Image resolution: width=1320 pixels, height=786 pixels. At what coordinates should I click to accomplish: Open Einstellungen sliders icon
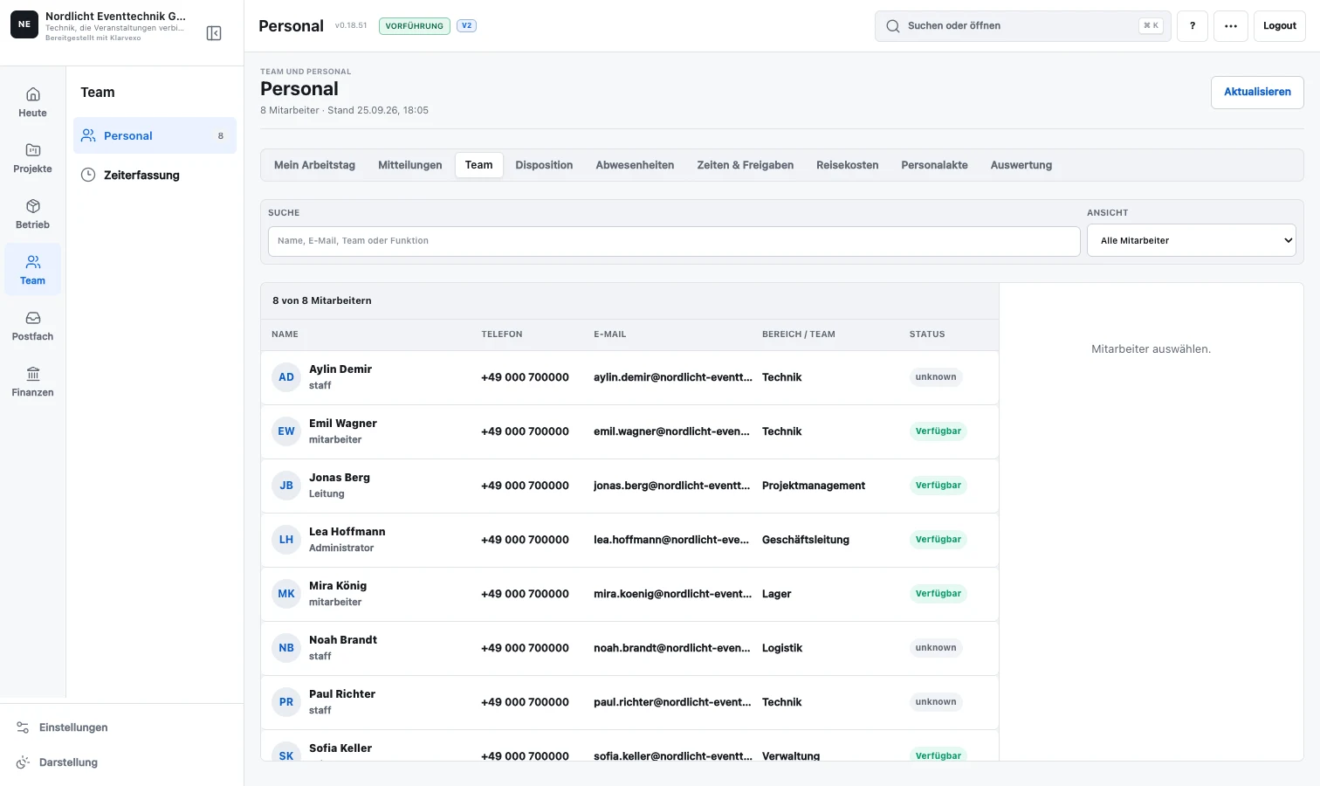[24, 727]
